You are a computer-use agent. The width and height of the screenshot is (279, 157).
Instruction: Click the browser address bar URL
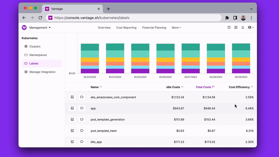click(x=101, y=18)
